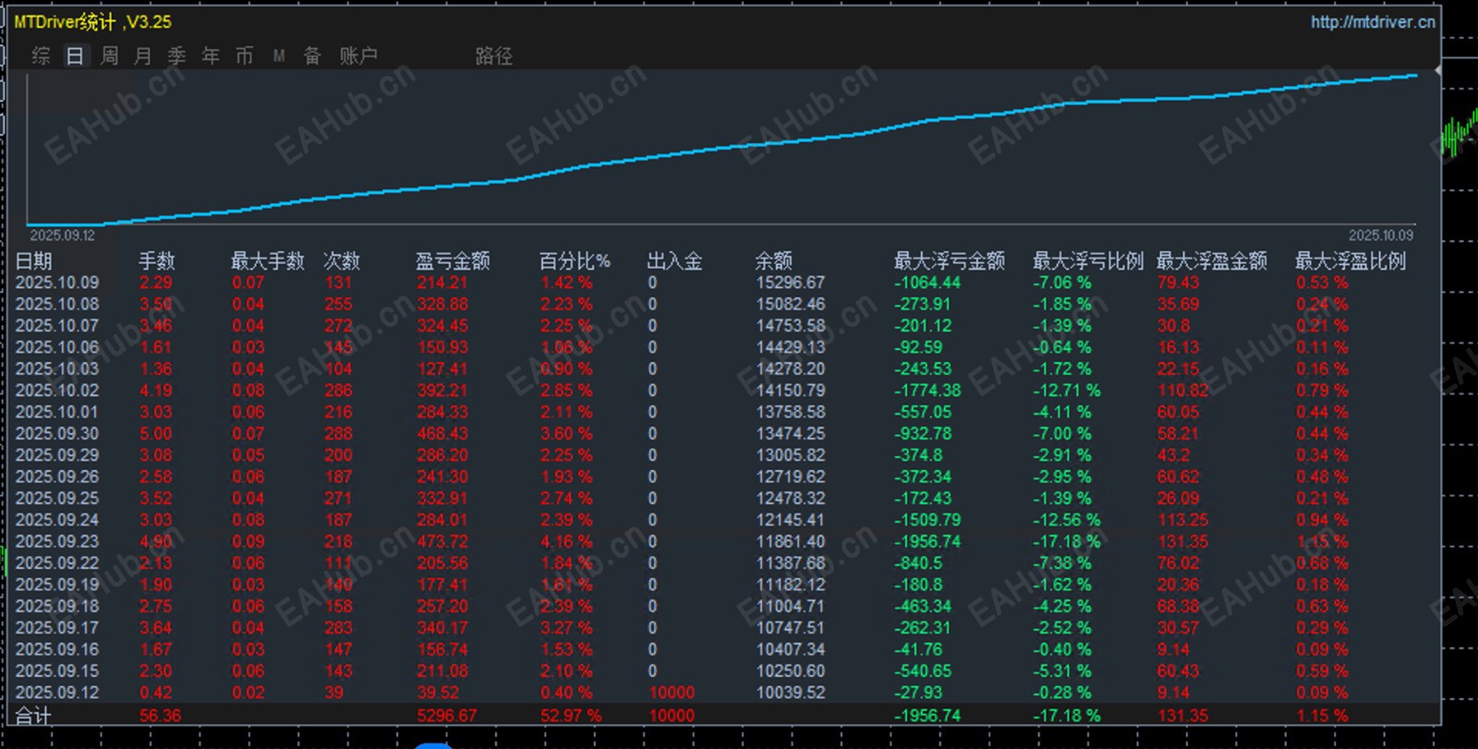Screen dimensions: 1478x749
Task: Switch to the 月 monthly tab
Action: [x=143, y=56]
